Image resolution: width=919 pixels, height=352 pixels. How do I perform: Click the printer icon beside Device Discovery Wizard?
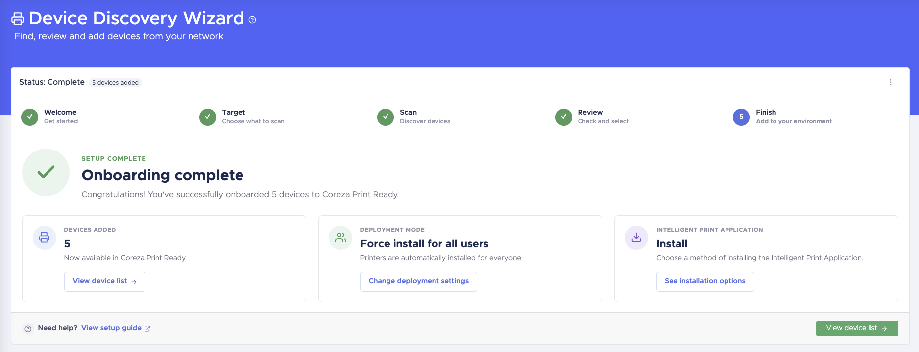pyautogui.click(x=18, y=19)
